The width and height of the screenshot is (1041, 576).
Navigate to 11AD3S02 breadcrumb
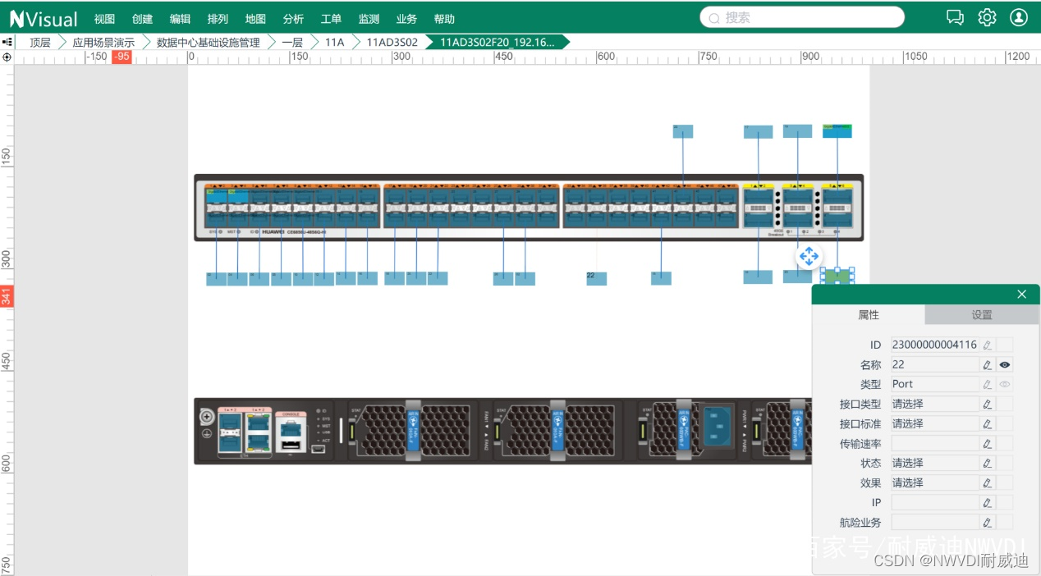[x=392, y=42]
